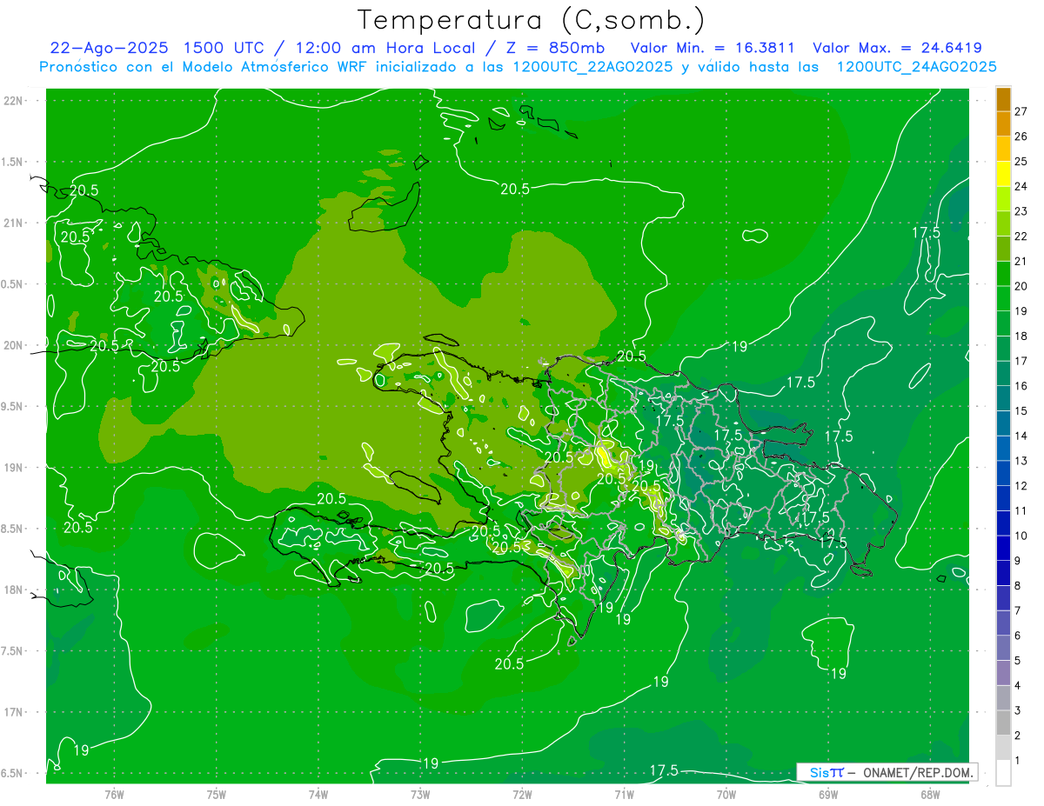1044x806 pixels.
Task: Click the 17N latitude axis label
Action: coord(13,712)
